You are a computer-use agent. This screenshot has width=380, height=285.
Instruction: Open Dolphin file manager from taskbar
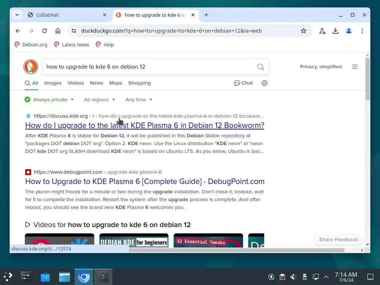pos(65,276)
